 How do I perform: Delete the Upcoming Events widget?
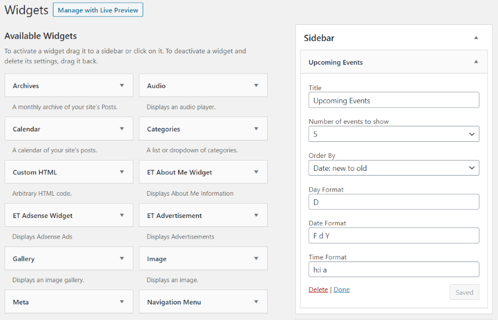click(x=318, y=289)
